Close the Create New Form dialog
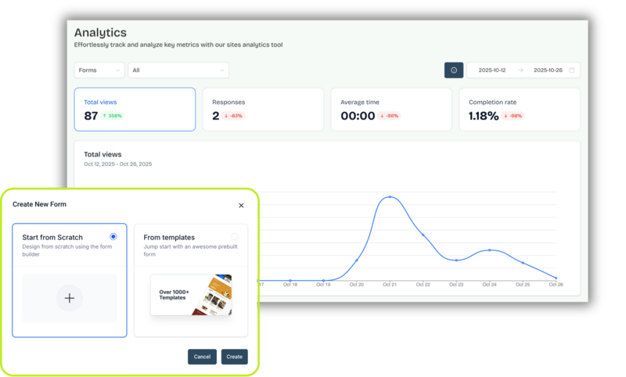 coord(241,205)
